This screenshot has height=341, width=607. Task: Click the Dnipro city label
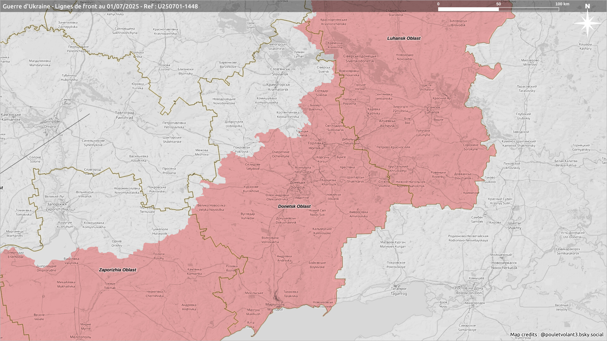click(50, 124)
